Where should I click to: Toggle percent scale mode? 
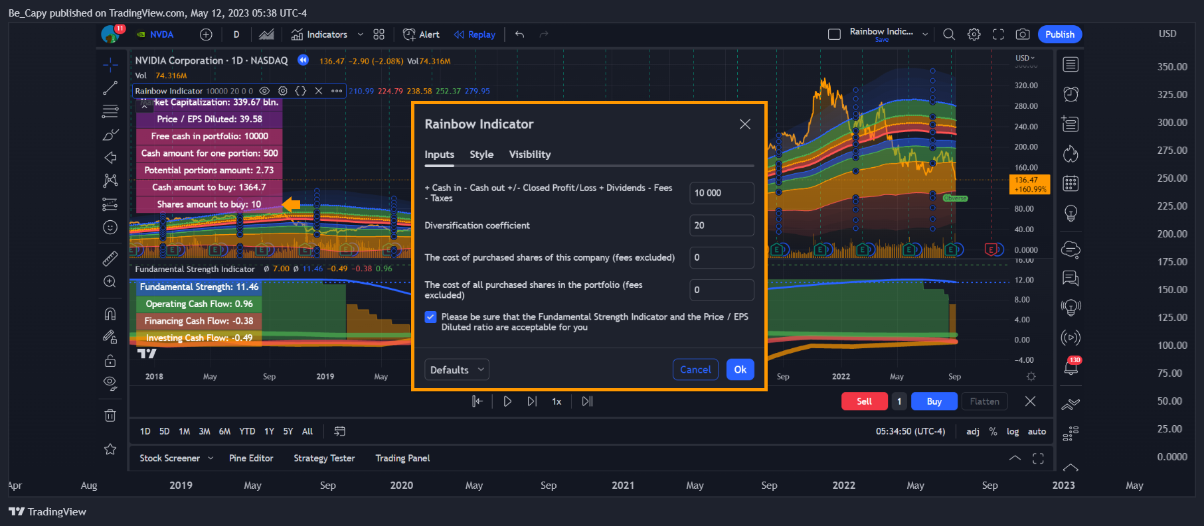click(993, 431)
